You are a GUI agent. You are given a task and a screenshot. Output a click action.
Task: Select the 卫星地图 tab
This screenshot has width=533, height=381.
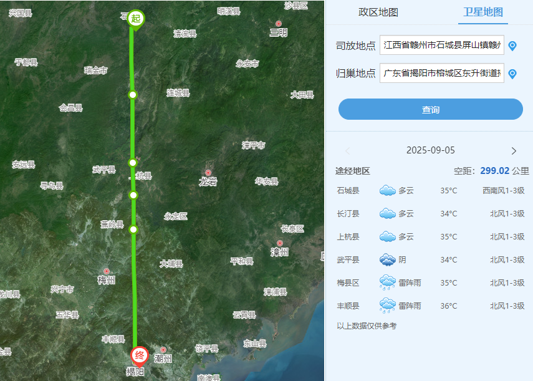(x=483, y=12)
